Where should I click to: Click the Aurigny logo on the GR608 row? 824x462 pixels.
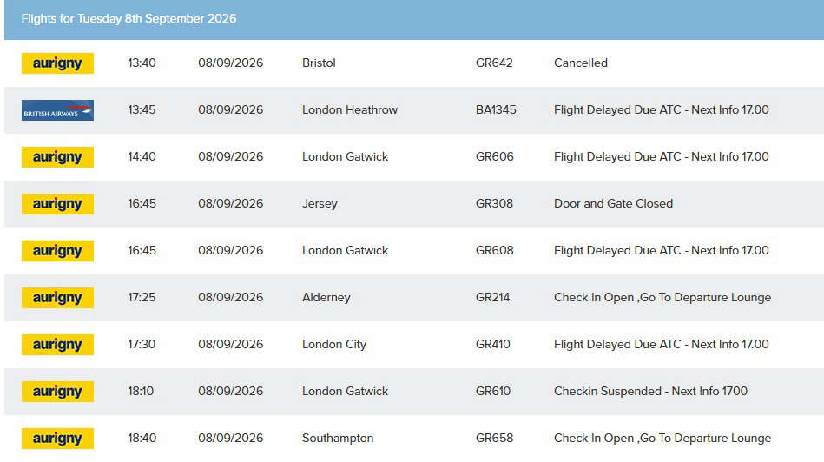[x=57, y=251]
